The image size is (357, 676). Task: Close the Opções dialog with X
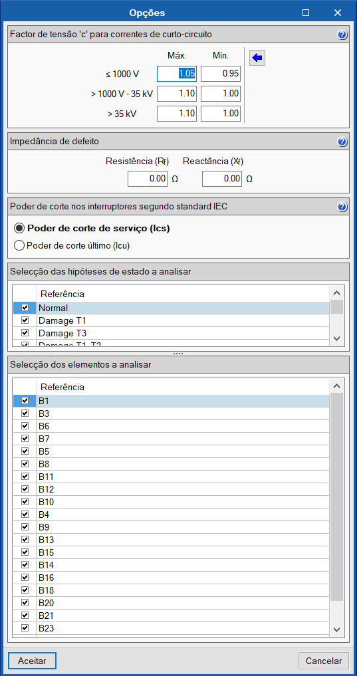pos(337,13)
